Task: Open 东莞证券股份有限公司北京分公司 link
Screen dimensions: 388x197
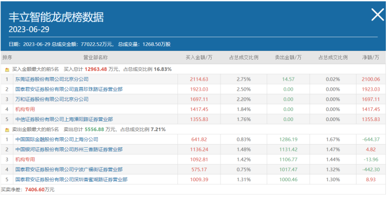Action: pos(52,79)
